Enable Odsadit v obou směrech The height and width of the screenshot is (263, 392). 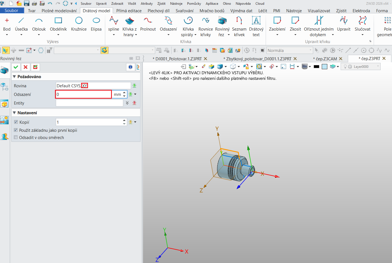tap(16, 137)
